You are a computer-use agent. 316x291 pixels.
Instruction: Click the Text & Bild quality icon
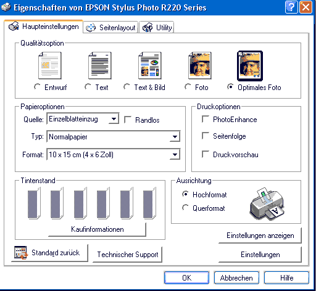tap(150, 65)
